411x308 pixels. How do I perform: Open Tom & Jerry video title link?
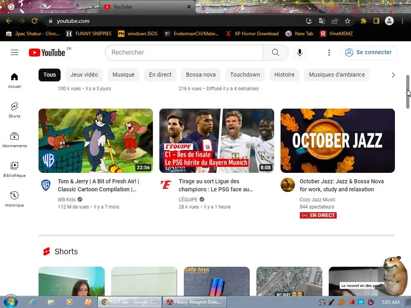(x=98, y=185)
